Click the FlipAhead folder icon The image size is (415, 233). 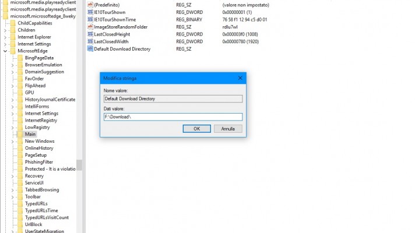click(20, 86)
